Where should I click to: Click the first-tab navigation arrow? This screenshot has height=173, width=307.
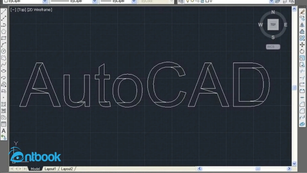[12, 169]
